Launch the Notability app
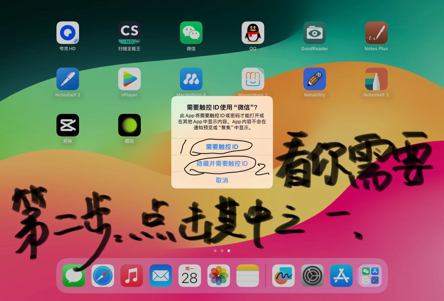444x301 pixels. point(314,79)
